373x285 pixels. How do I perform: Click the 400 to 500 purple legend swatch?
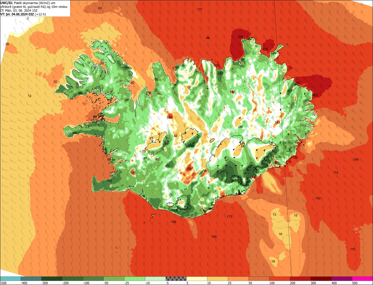coord(342,279)
